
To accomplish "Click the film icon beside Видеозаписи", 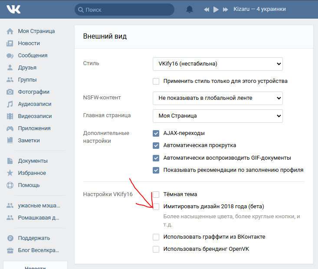I will [10, 116].
